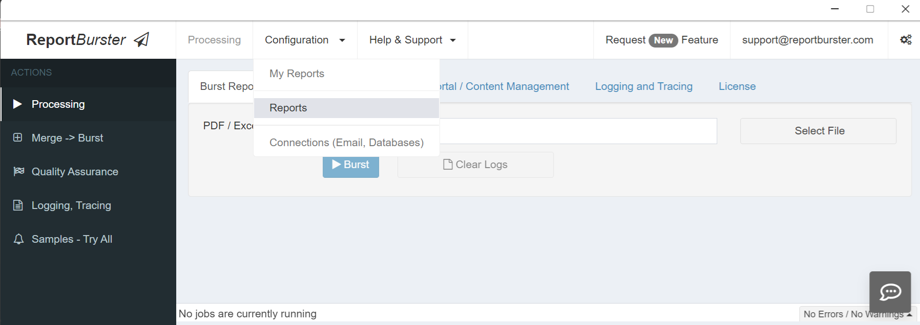Open Quality Assurance section
Viewport: 920px width, 325px height.
click(x=88, y=172)
